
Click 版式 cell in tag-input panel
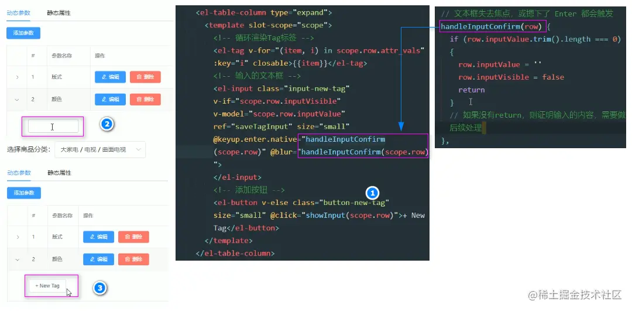(x=57, y=77)
